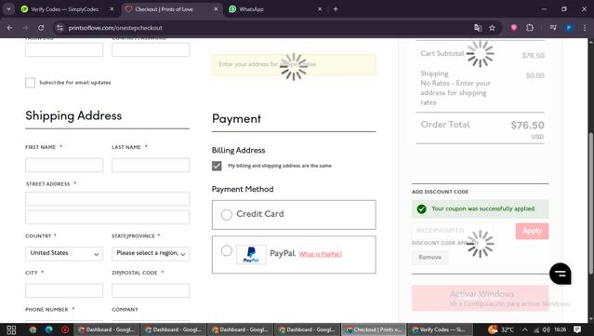The image size is (594, 336).
Task: Bookmark this page with the star icon
Action: click(492, 28)
